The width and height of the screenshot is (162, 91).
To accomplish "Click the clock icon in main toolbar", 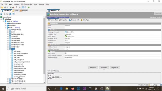I will (x=25, y=7).
